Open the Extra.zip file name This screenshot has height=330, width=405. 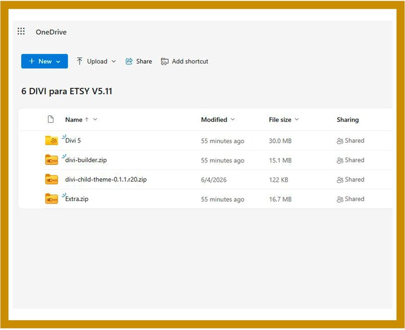pyautogui.click(x=77, y=199)
